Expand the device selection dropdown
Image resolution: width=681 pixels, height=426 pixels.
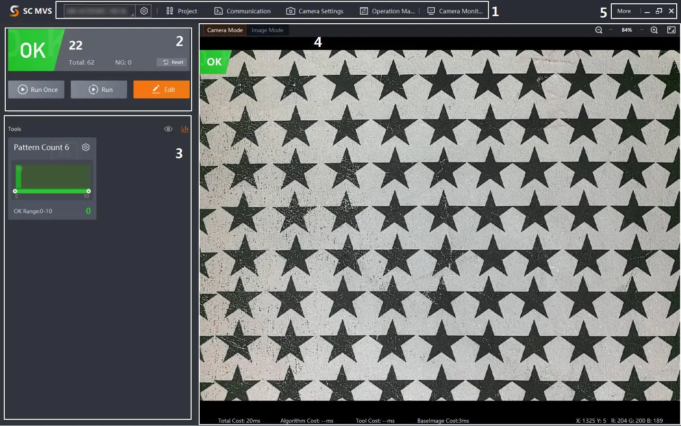pos(99,11)
